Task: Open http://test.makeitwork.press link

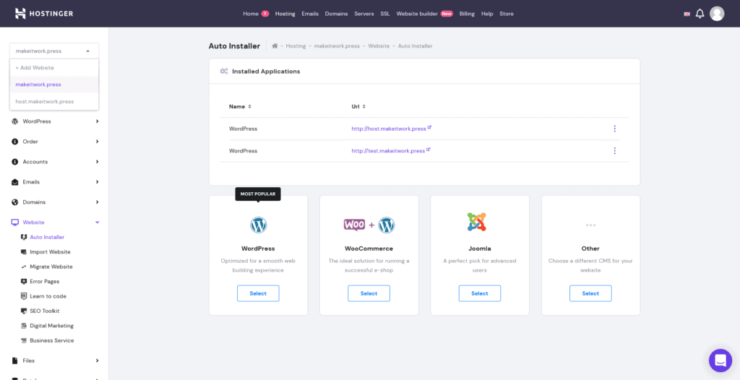Action: (x=388, y=150)
